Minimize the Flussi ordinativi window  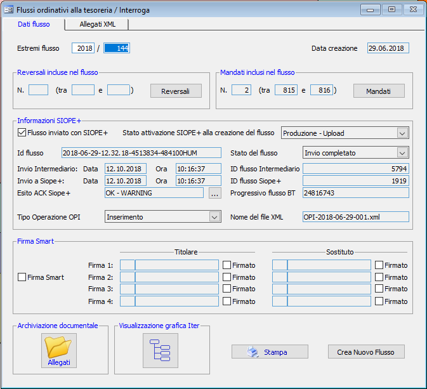[x=370, y=10]
